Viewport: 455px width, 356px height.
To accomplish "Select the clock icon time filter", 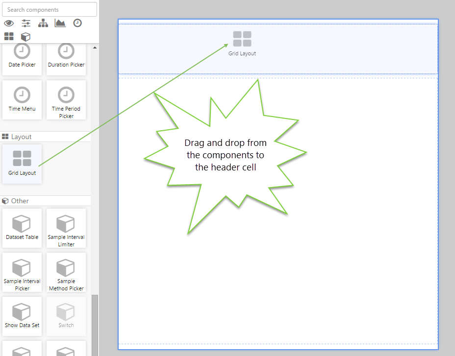I will point(77,23).
